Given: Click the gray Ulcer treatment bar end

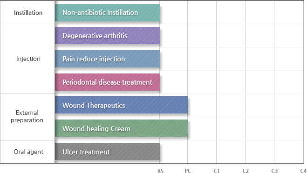Looking at the screenshot, I should tap(158, 151).
